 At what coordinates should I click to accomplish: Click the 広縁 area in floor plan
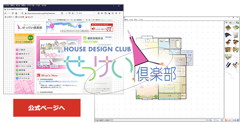pyautogui.click(x=169, y=96)
